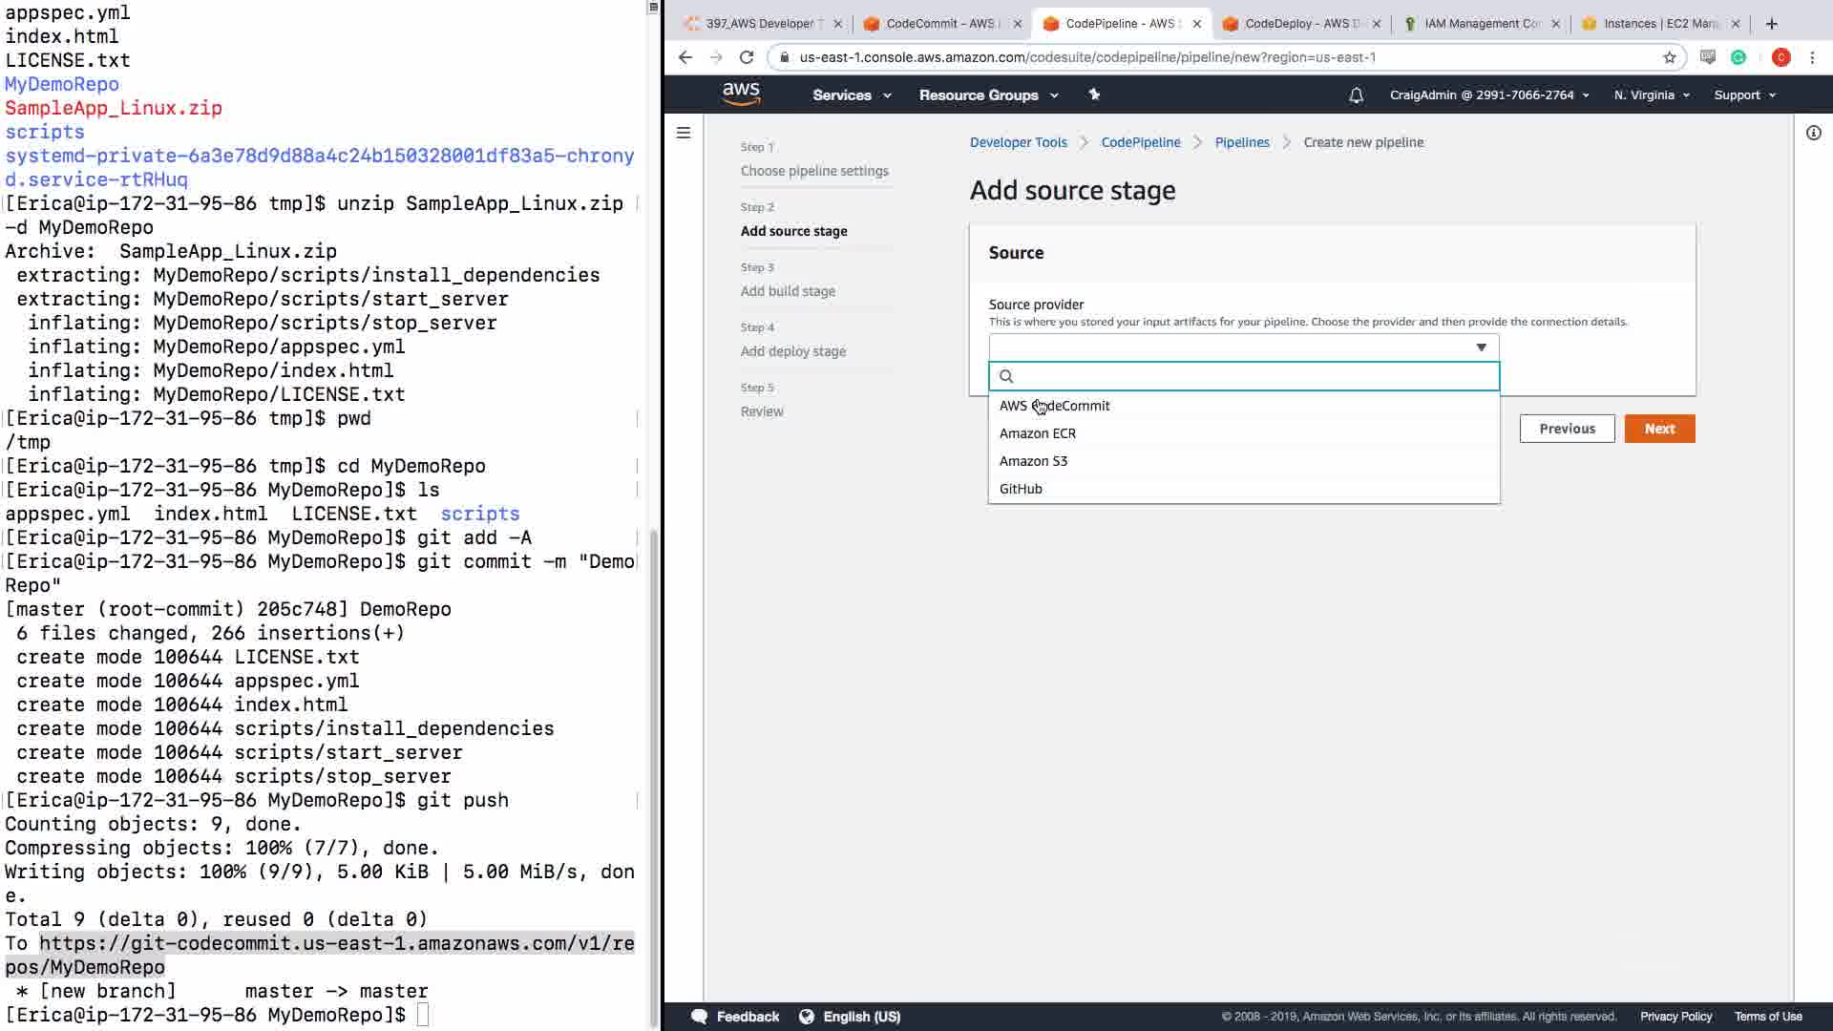
Task: Open new browser tab
Action: pyautogui.click(x=1772, y=24)
